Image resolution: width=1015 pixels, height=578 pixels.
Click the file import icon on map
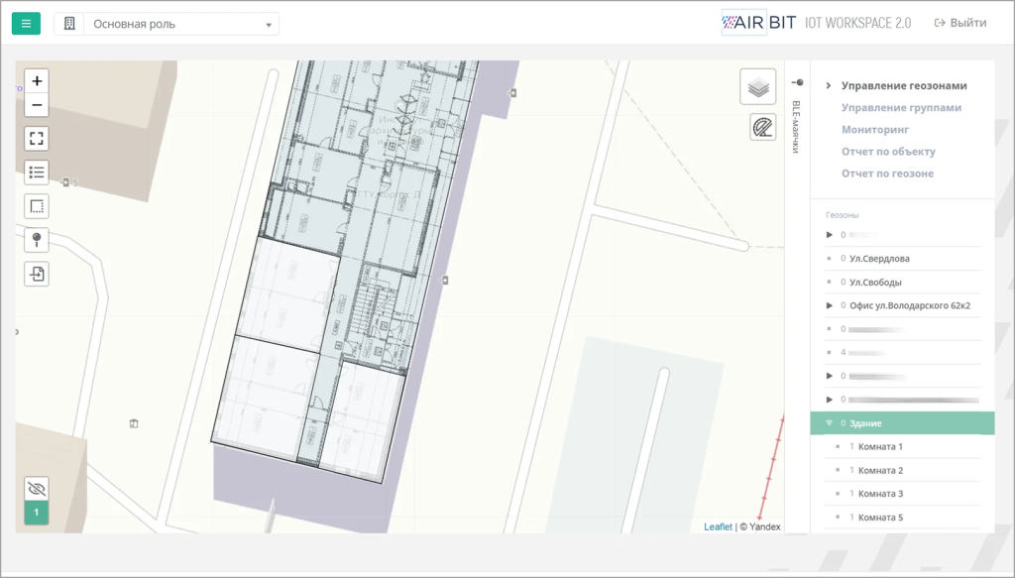37,275
